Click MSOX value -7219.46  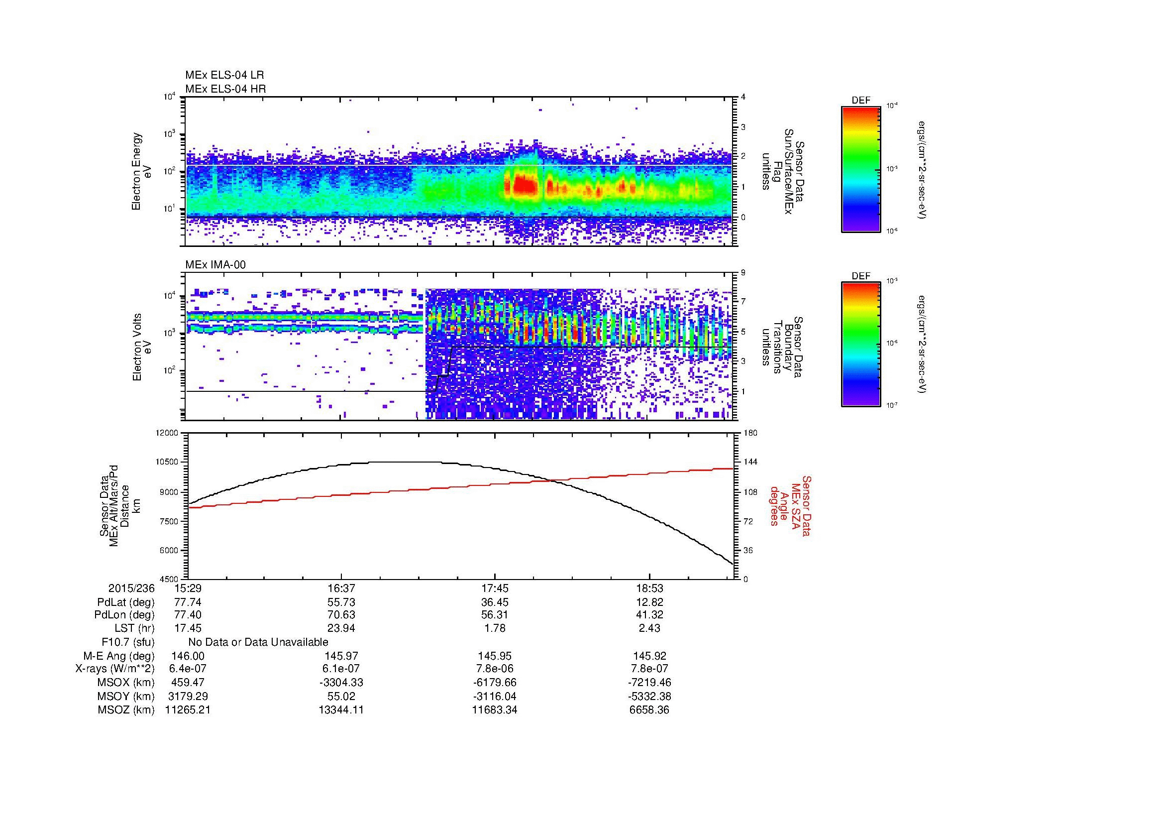(x=649, y=683)
